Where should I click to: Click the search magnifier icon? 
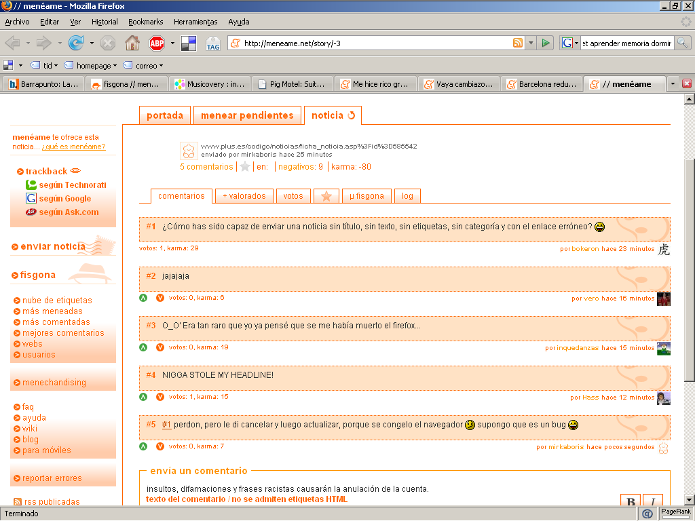682,43
